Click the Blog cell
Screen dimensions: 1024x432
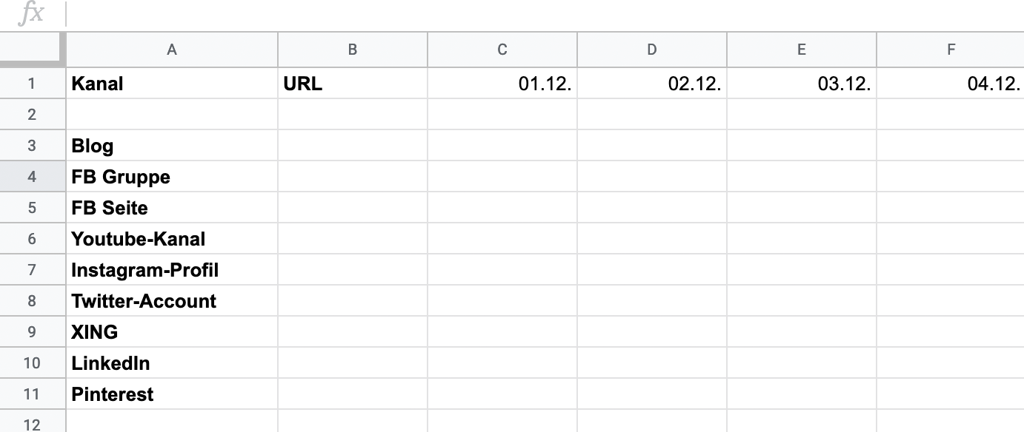172,146
